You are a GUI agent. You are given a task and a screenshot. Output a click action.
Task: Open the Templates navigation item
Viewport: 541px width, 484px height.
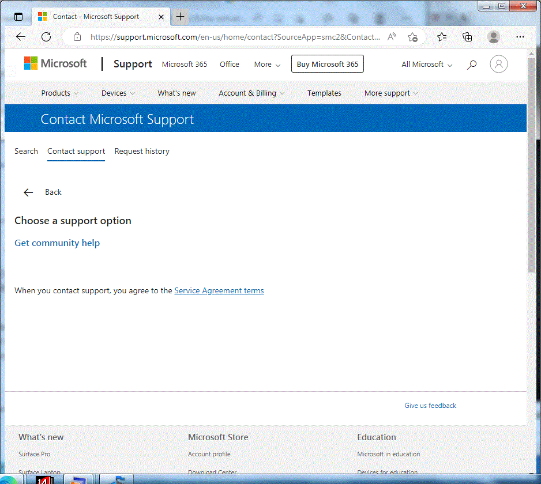[x=324, y=93]
